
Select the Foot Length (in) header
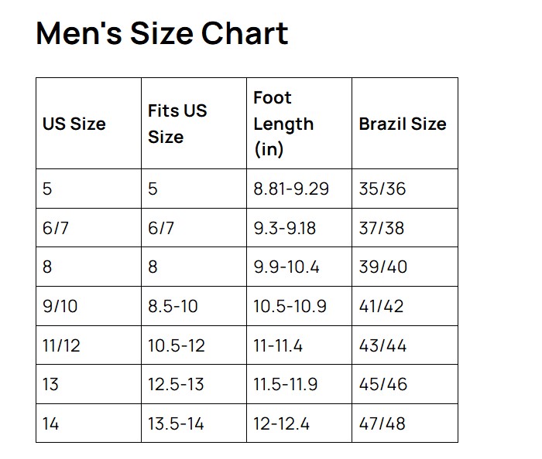coord(283,124)
